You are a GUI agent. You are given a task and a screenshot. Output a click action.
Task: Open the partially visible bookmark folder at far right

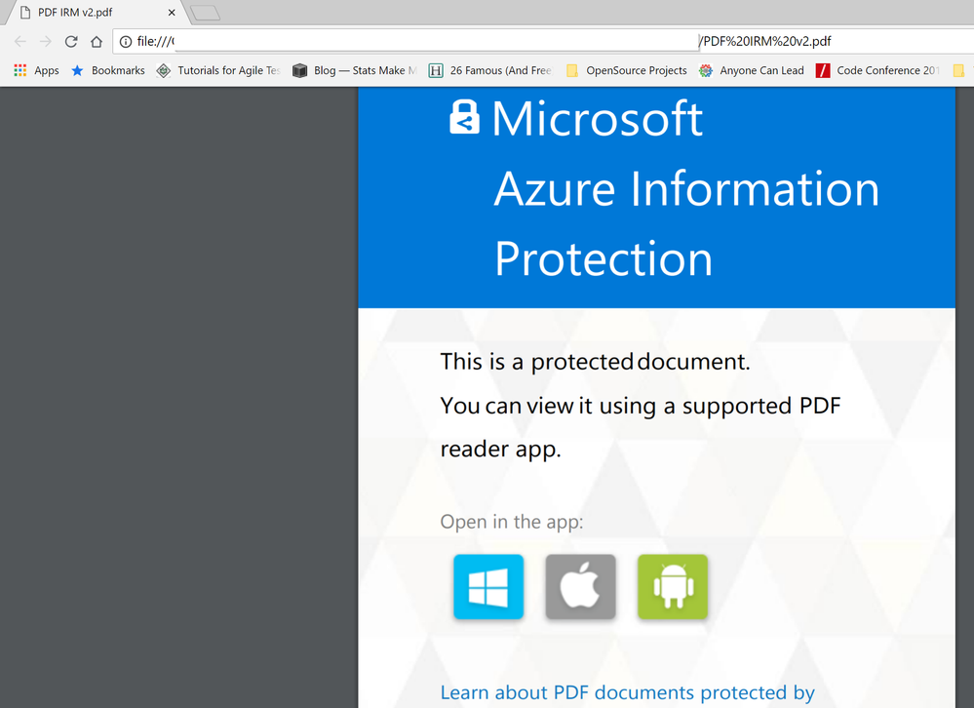(x=960, y=71)
